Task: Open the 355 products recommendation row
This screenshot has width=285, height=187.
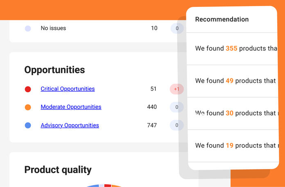Action: (x=236, y=49)
